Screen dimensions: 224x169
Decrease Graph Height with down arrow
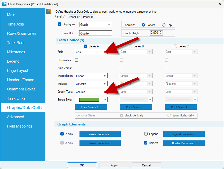[161, 34]
